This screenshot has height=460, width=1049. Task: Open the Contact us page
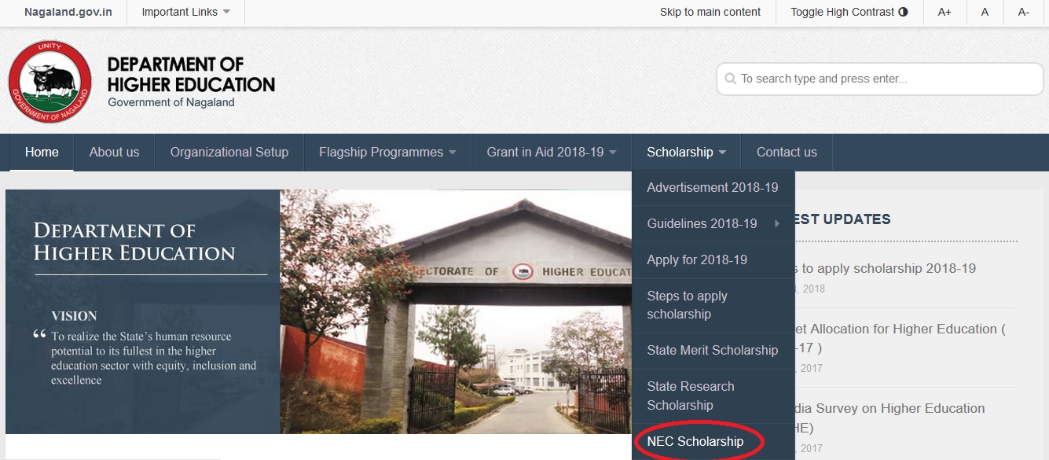click(787, 153)
